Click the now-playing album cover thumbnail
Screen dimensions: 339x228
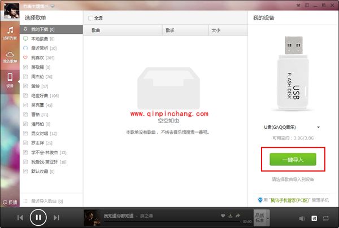click(x=92, y=218)
